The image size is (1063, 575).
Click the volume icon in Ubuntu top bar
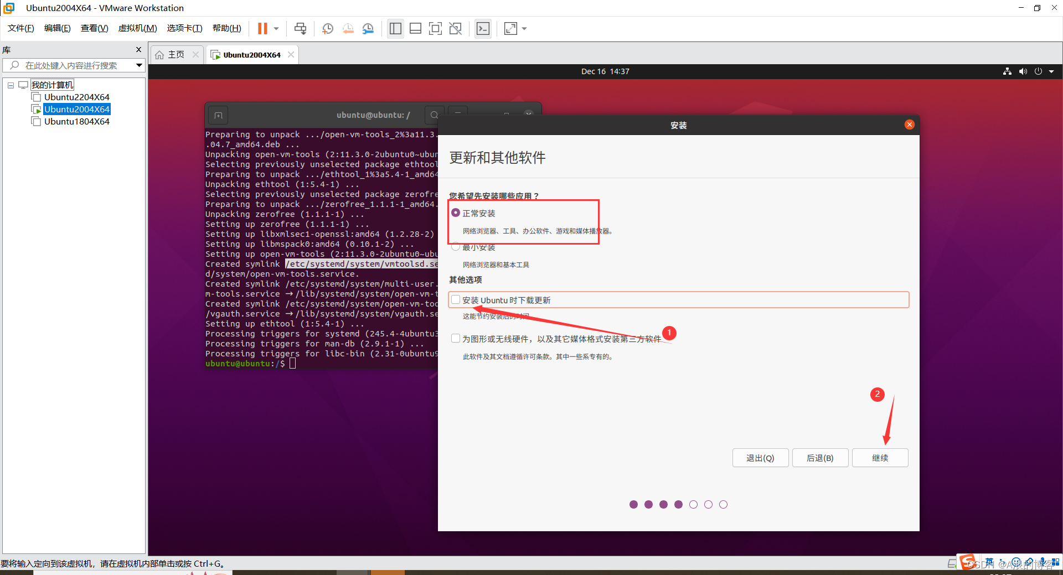[1023, 71]
